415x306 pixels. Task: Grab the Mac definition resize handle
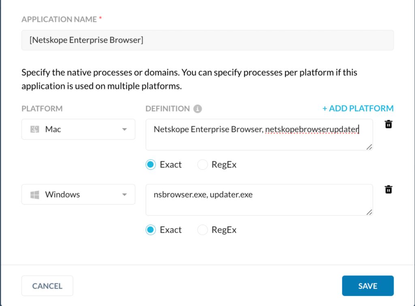[369, 147]
